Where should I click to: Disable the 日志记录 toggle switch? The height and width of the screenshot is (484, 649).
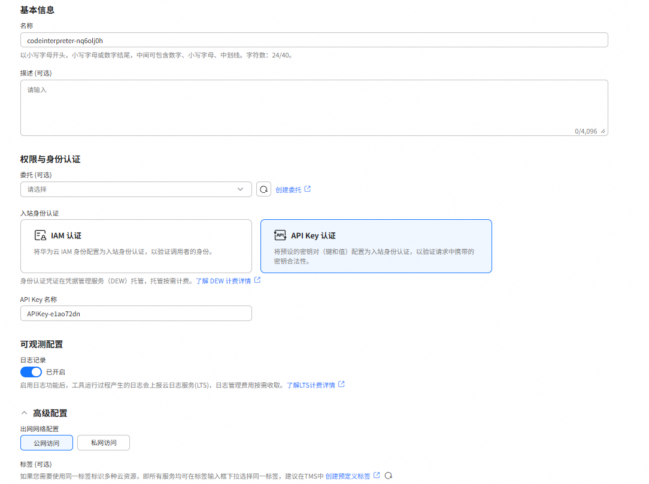click(x=31, y=372)
